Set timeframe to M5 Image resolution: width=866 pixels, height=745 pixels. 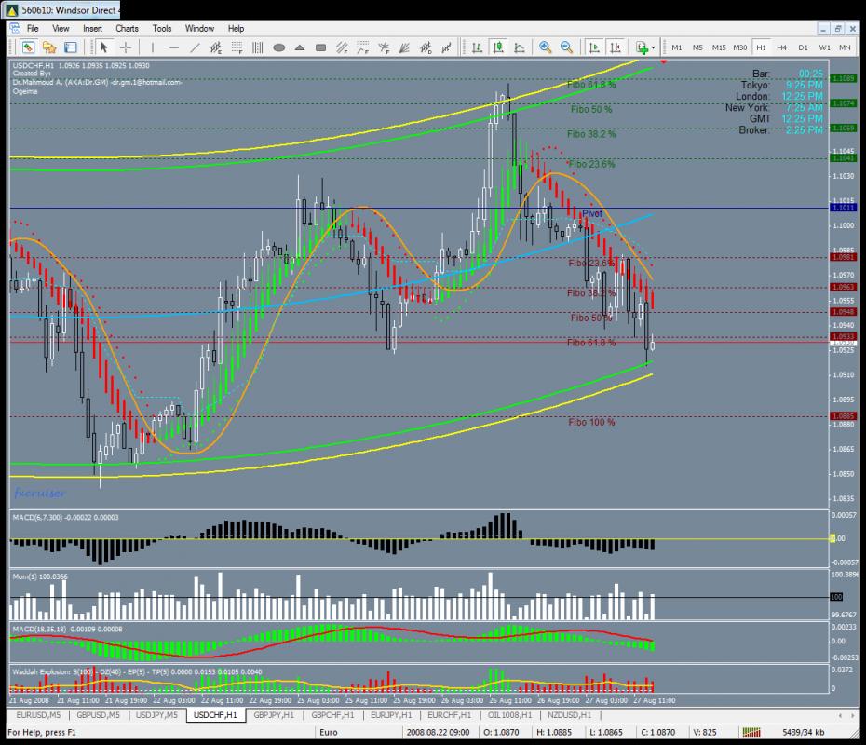[697, 47]
